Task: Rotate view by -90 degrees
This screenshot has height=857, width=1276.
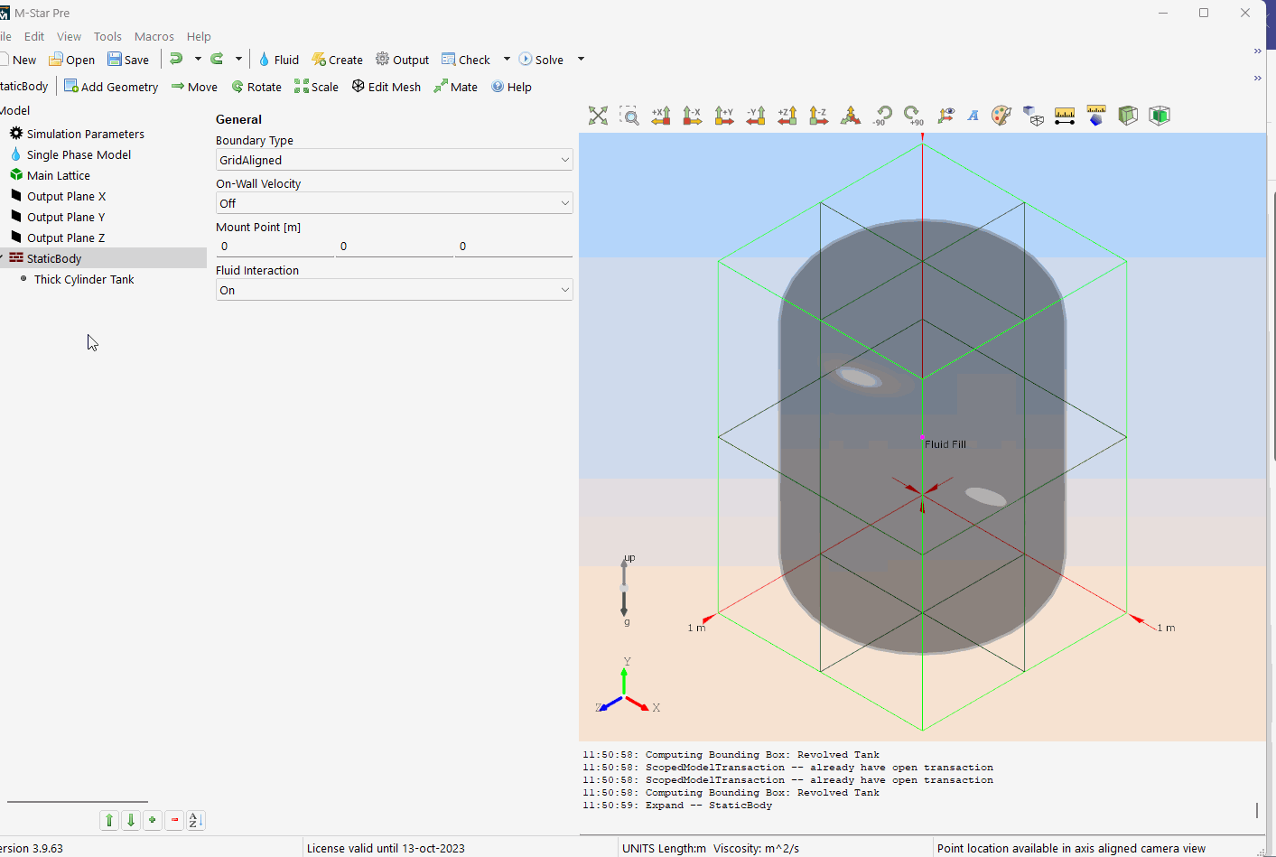Action: (x=882, y=116)
